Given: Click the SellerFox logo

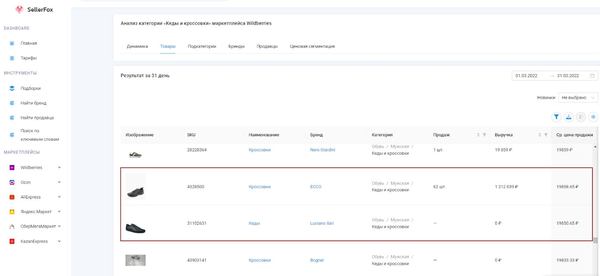Looking at the screenshot, I should [34, 10].
